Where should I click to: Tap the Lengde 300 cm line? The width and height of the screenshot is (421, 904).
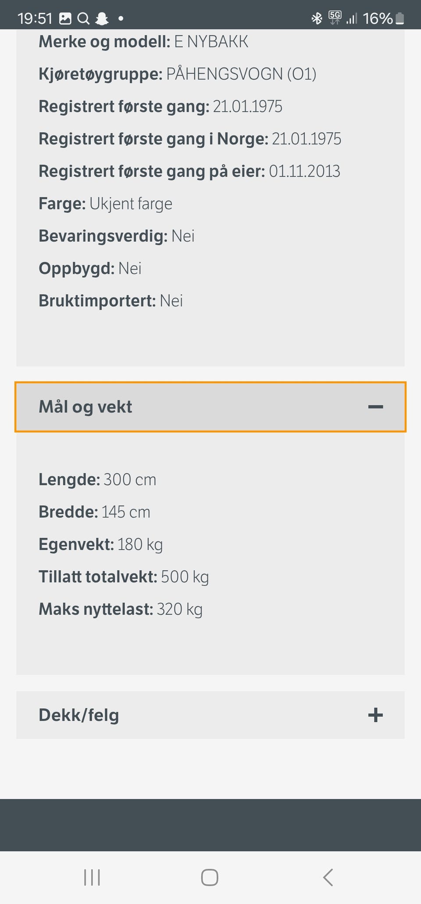point(97,479)
